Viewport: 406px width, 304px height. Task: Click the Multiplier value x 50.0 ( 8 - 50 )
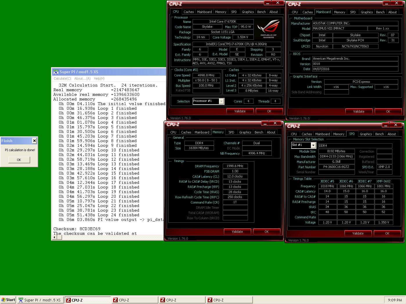click(x=206, y=80)
